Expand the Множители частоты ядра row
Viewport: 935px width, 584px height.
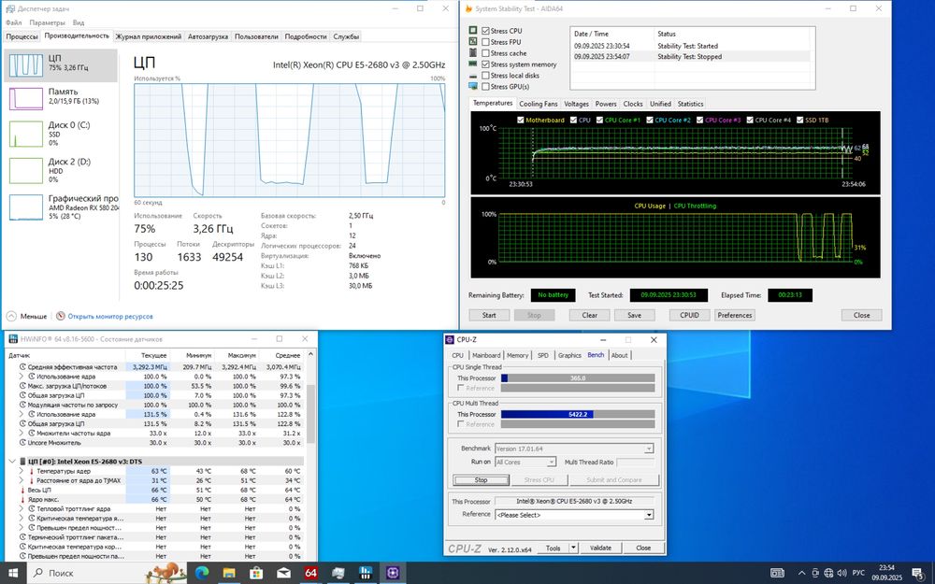coord(22,434)
